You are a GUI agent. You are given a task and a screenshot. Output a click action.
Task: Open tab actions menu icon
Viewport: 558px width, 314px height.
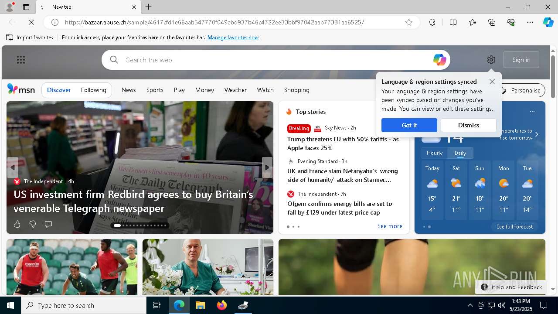26,7
